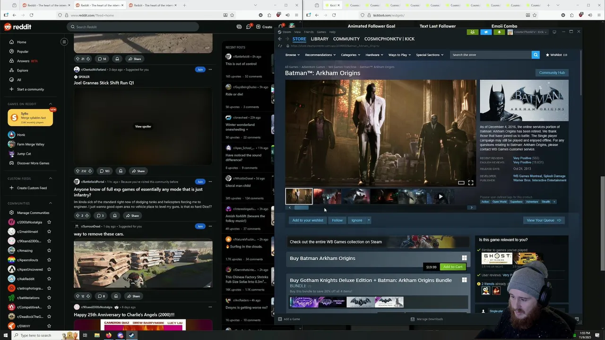Open the CosmicPhonkTV account dropdown in Steam
This screenshot has width=605, height=340.
[527, 32]
